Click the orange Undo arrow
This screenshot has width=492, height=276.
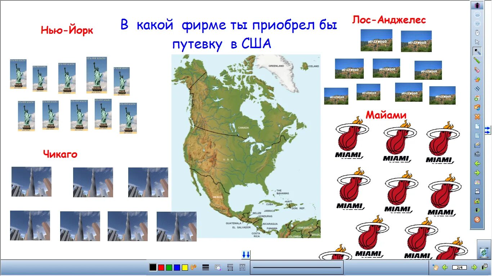click(477, 107)
